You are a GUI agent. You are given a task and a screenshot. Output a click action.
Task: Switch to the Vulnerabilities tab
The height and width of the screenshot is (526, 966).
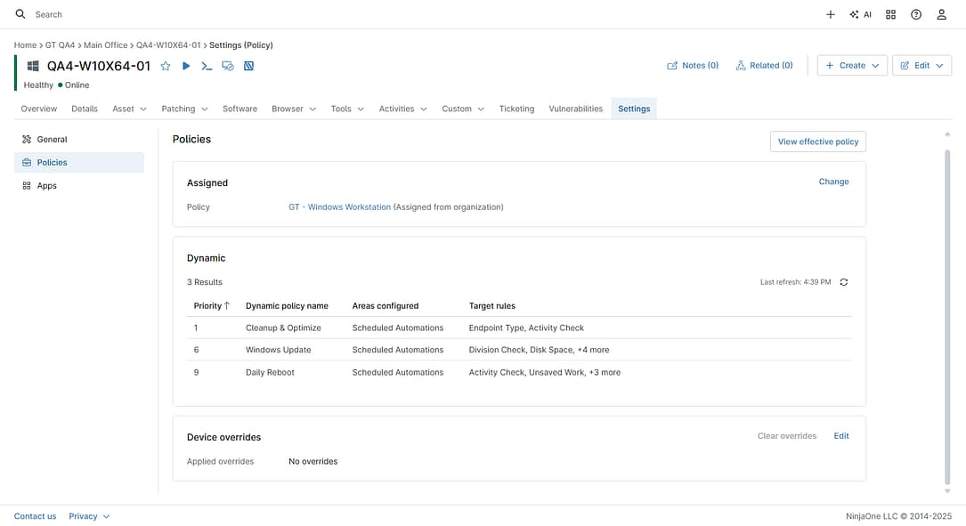pyautogui.click(x=575, y=109)
